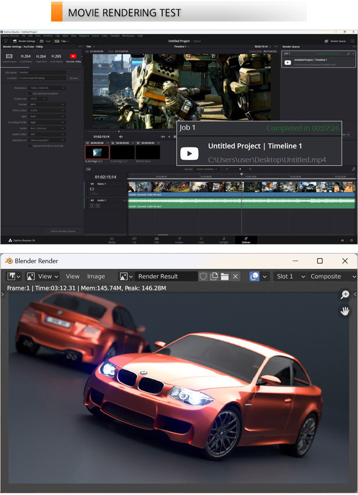Open the Format MP4 dropdown
This screenshot has height=495, width=358.
[x=47, y=104]
